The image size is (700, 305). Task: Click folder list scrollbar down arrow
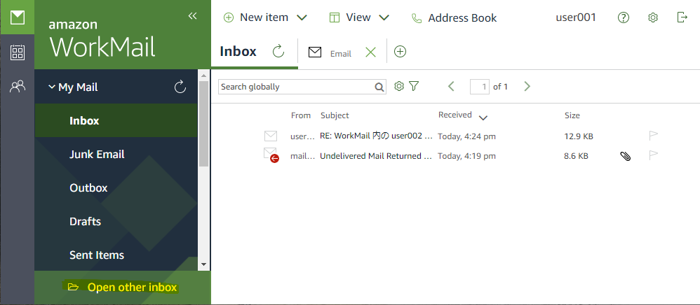204,264
